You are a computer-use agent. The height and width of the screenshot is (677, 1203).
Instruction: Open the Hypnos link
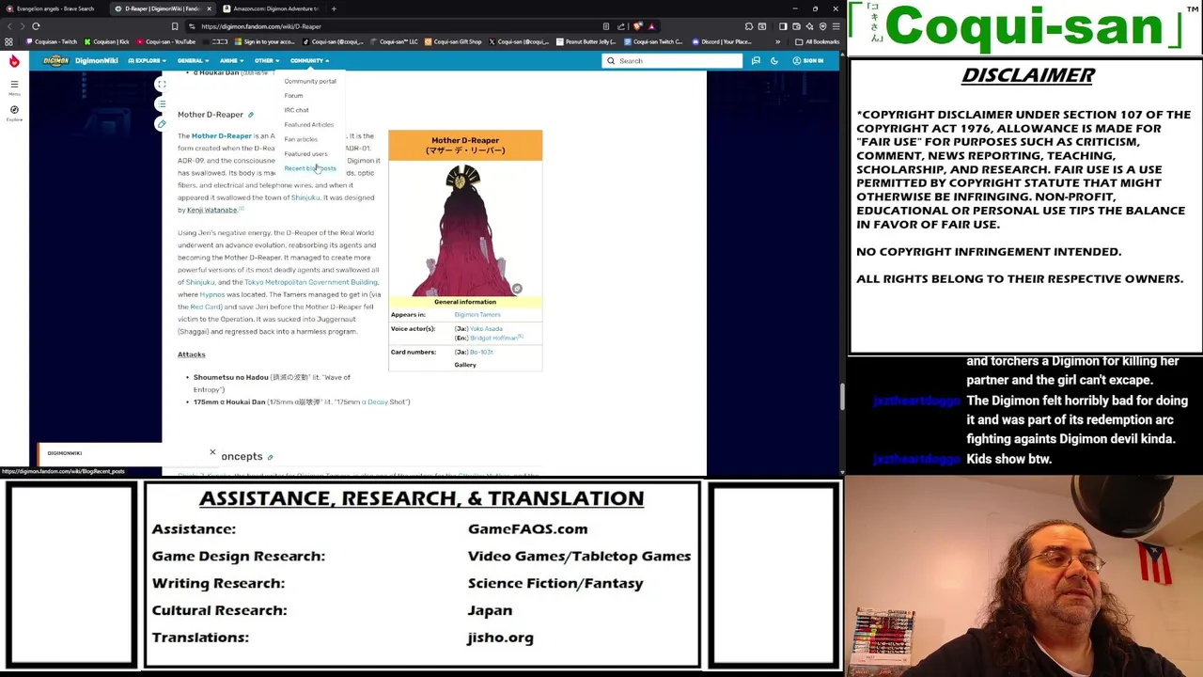(212, 294)
